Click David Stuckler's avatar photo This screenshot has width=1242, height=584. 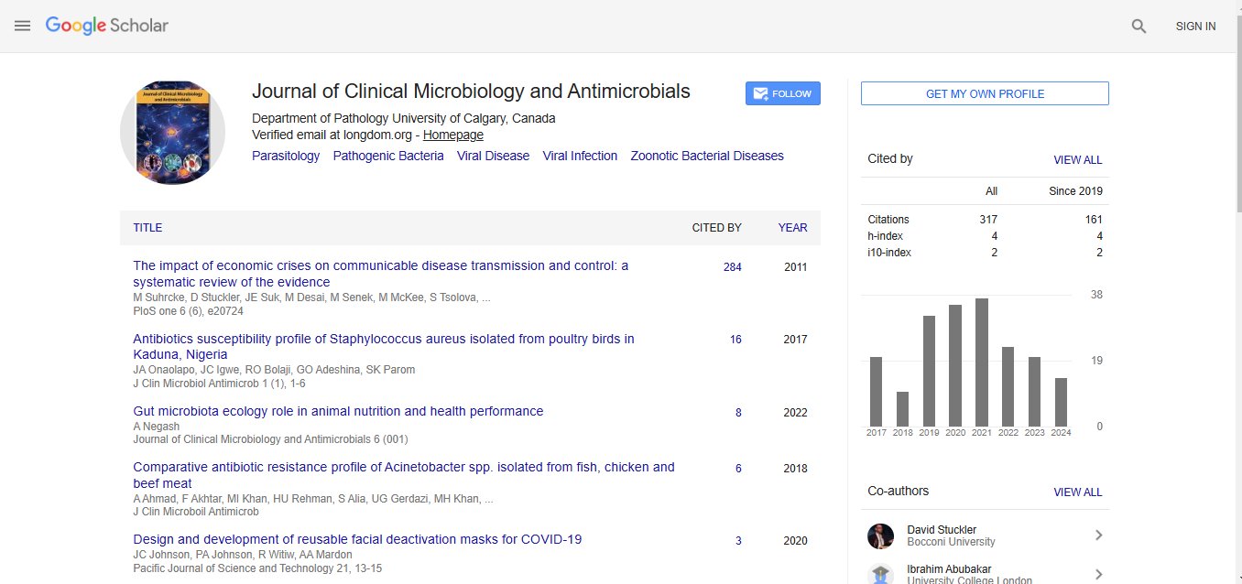click(x=880, y=535)
